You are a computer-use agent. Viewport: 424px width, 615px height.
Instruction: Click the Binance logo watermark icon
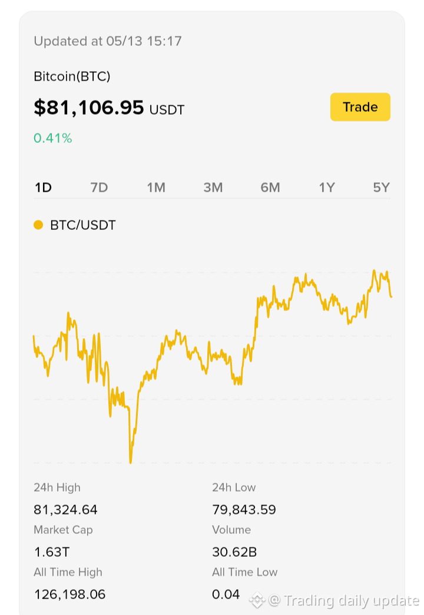[257, 600]
